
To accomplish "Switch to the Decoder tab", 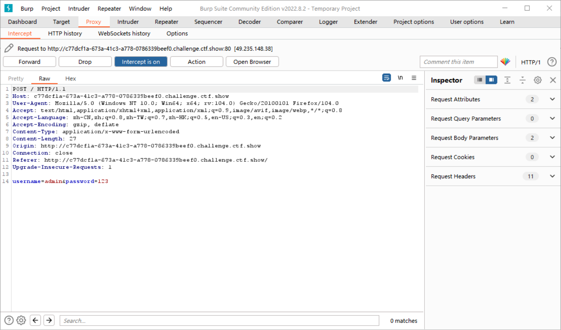I will [250, 22].
